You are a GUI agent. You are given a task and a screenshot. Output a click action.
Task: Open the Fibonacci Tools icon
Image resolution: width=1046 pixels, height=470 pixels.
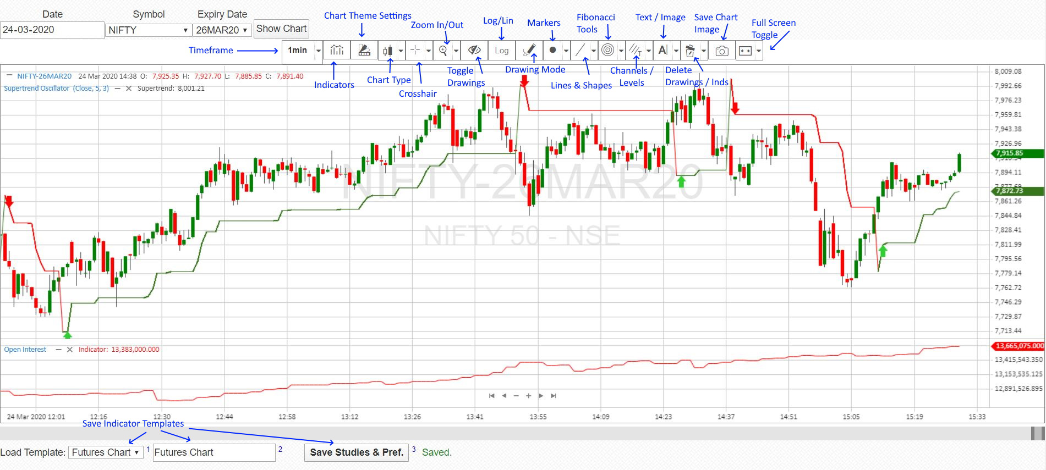[x=607, y=51]
